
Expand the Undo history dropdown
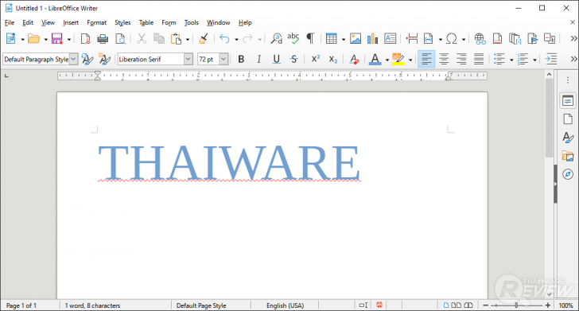[x=236, y=39]
